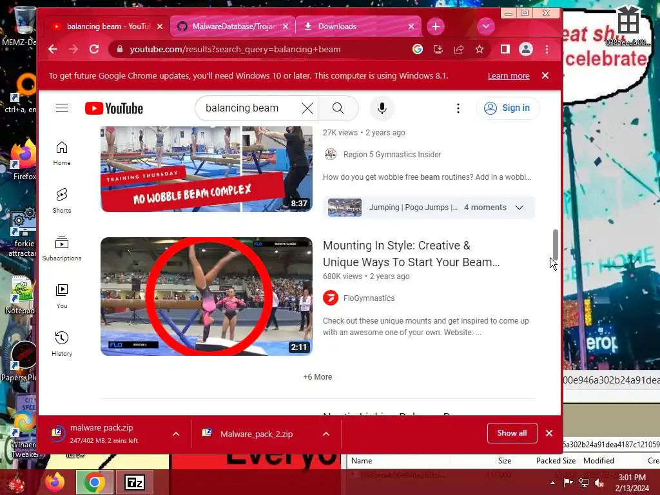Viewport: 660px width, 495px height.
Task: Click Show all downloads
Action: point(512,433)
